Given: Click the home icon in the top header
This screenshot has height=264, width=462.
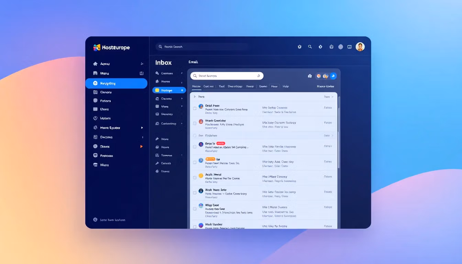Looking at the screenshot, I should point(299,47).
